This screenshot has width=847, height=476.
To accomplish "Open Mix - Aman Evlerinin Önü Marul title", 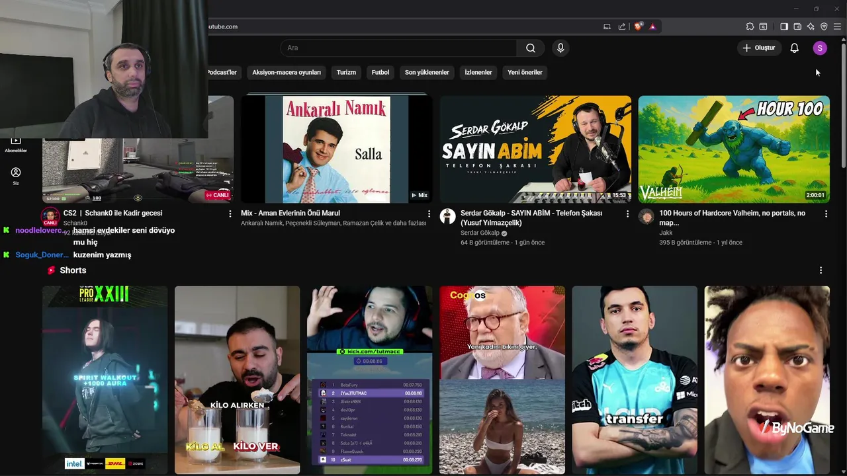I will point(290,213).
